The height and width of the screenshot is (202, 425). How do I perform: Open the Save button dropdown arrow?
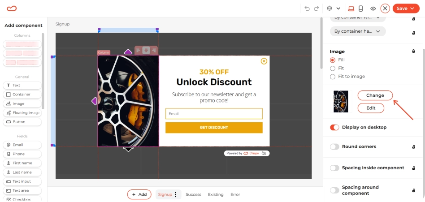pos(412,9)
